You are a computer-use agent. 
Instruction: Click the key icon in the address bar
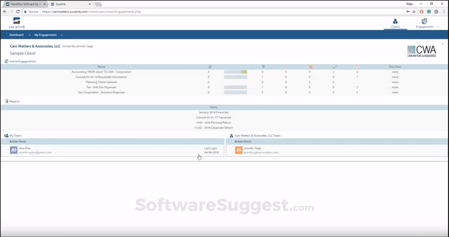[x=408, y=11]
